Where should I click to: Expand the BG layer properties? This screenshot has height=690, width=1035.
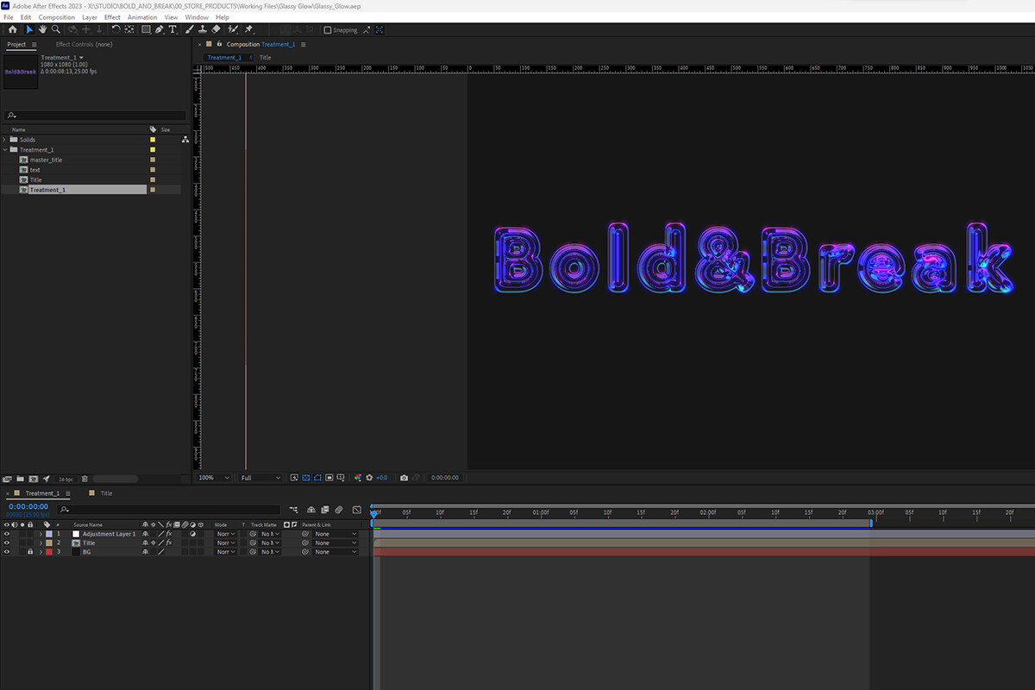click(41, 552)
